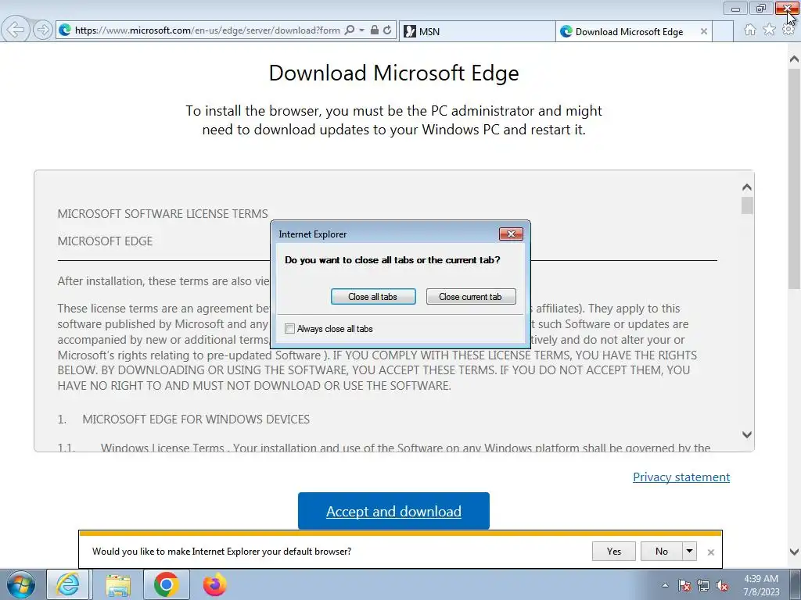The image size is (801, 600).
Task: Click the Edge site icon in address bar
Action: 65,30
